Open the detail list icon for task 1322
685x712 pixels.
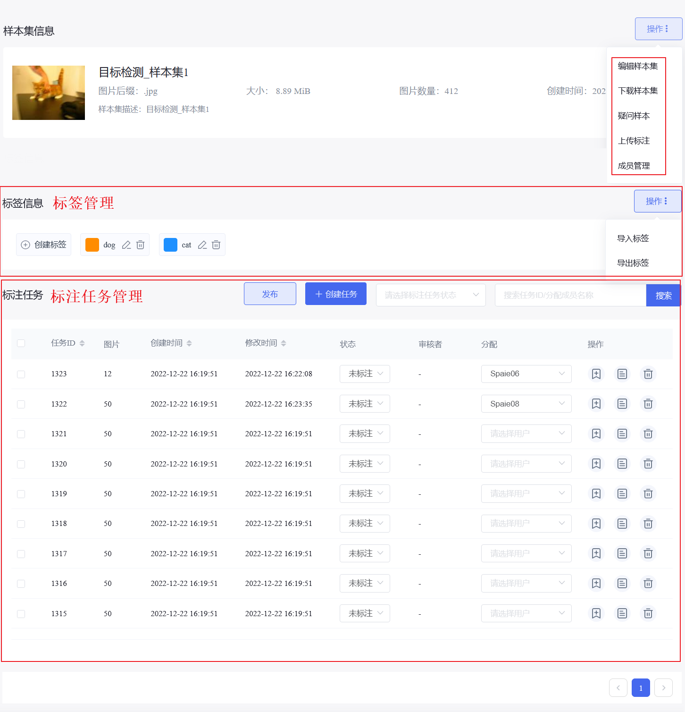click(622, 404)
